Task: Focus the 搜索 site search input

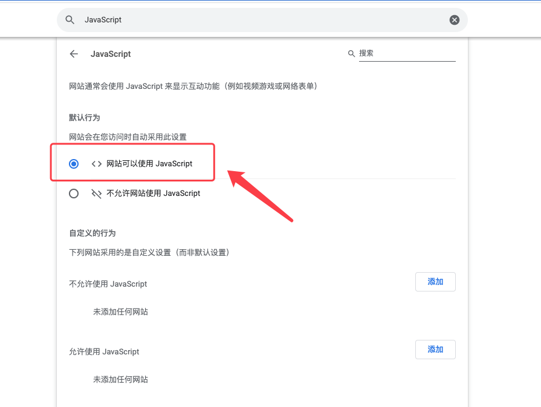Action: tap(407, 53)
